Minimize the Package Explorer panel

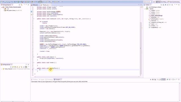coord(26,5)
